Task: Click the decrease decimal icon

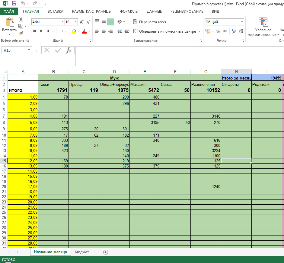Action: pyautogui.click(x=241, y=31)
